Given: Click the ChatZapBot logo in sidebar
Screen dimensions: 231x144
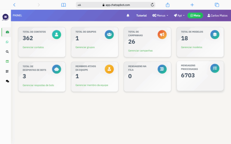Looking at the screenshot, I should 5,17.
